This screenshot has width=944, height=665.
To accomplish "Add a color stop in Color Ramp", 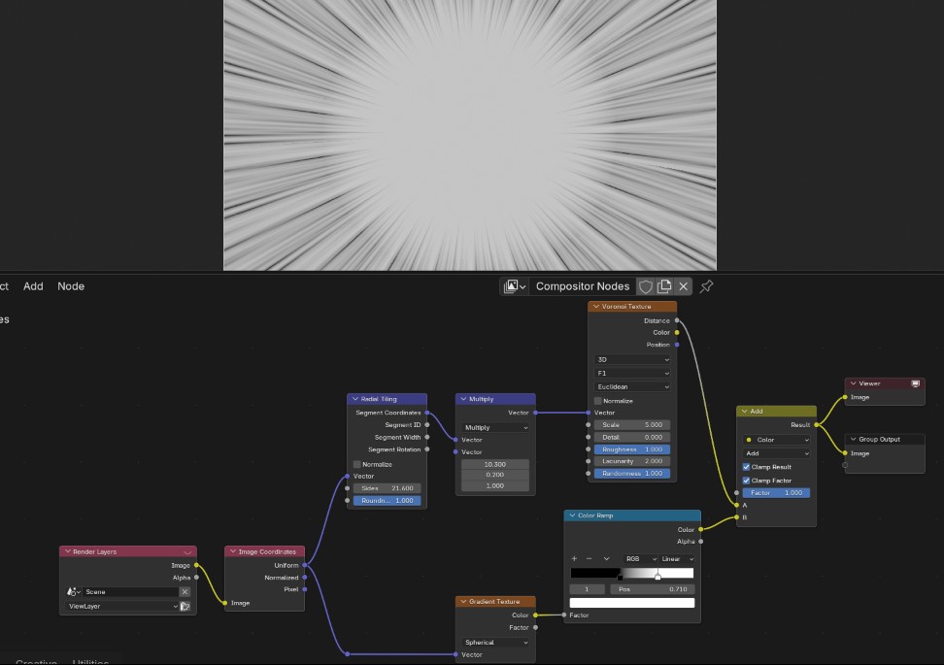I will pos(574,559).
